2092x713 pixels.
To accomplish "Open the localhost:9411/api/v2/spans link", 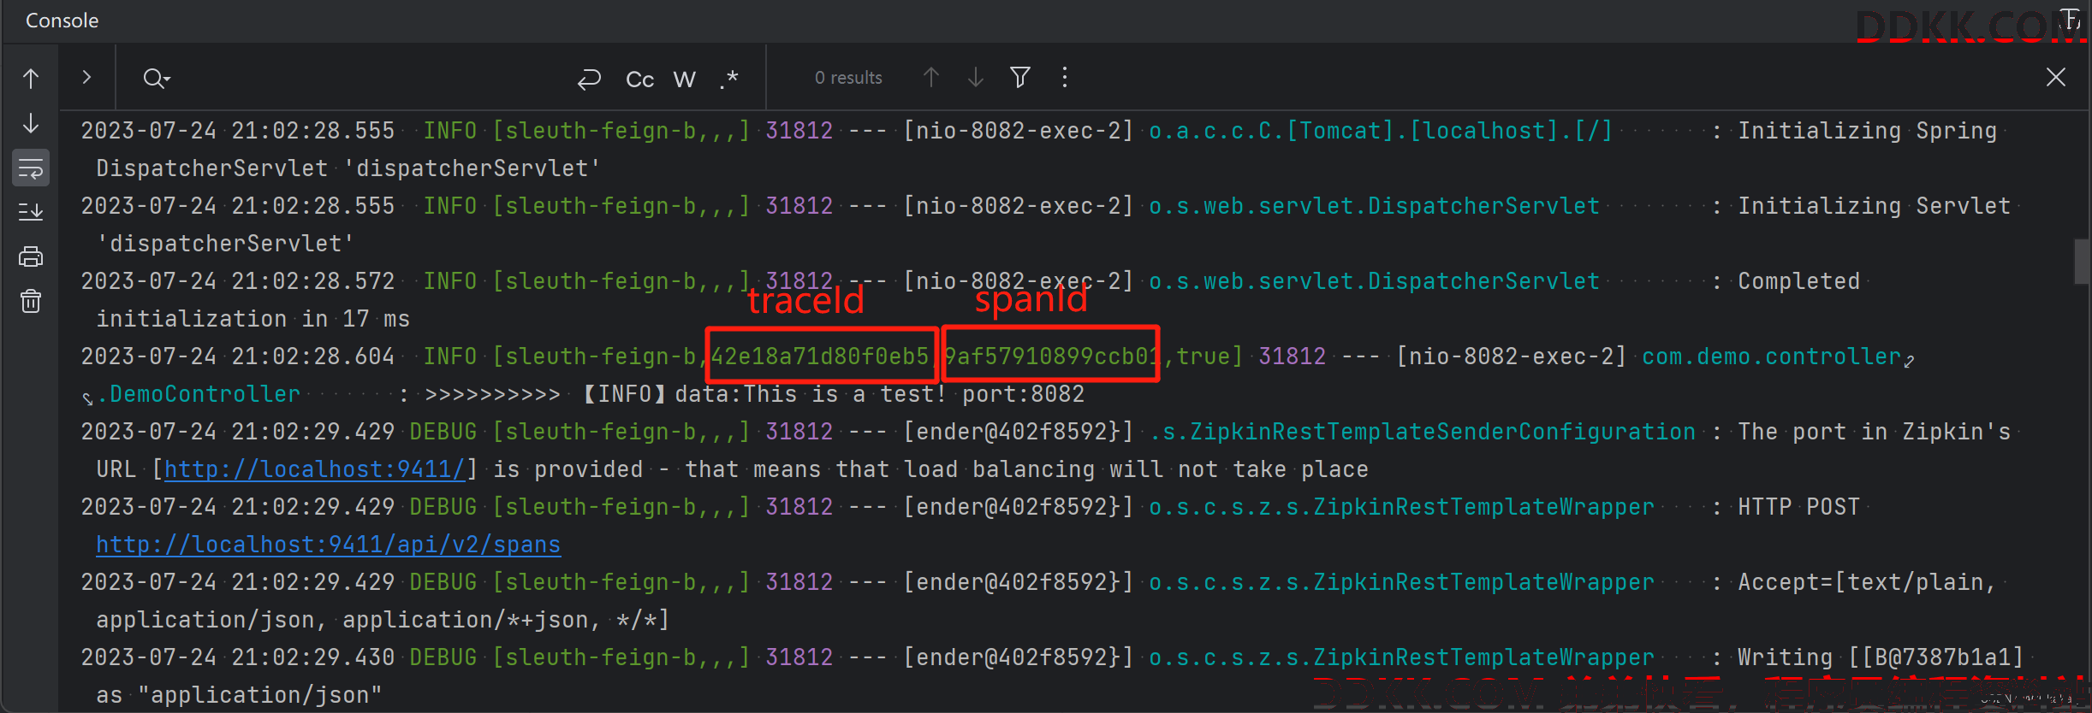I will [x=329, y=545].
